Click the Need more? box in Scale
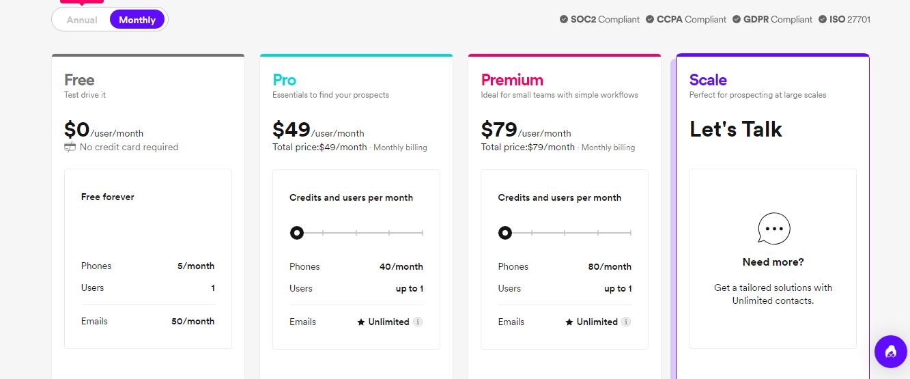Viewport: 910px width, 379px height. tap(773, 259)
